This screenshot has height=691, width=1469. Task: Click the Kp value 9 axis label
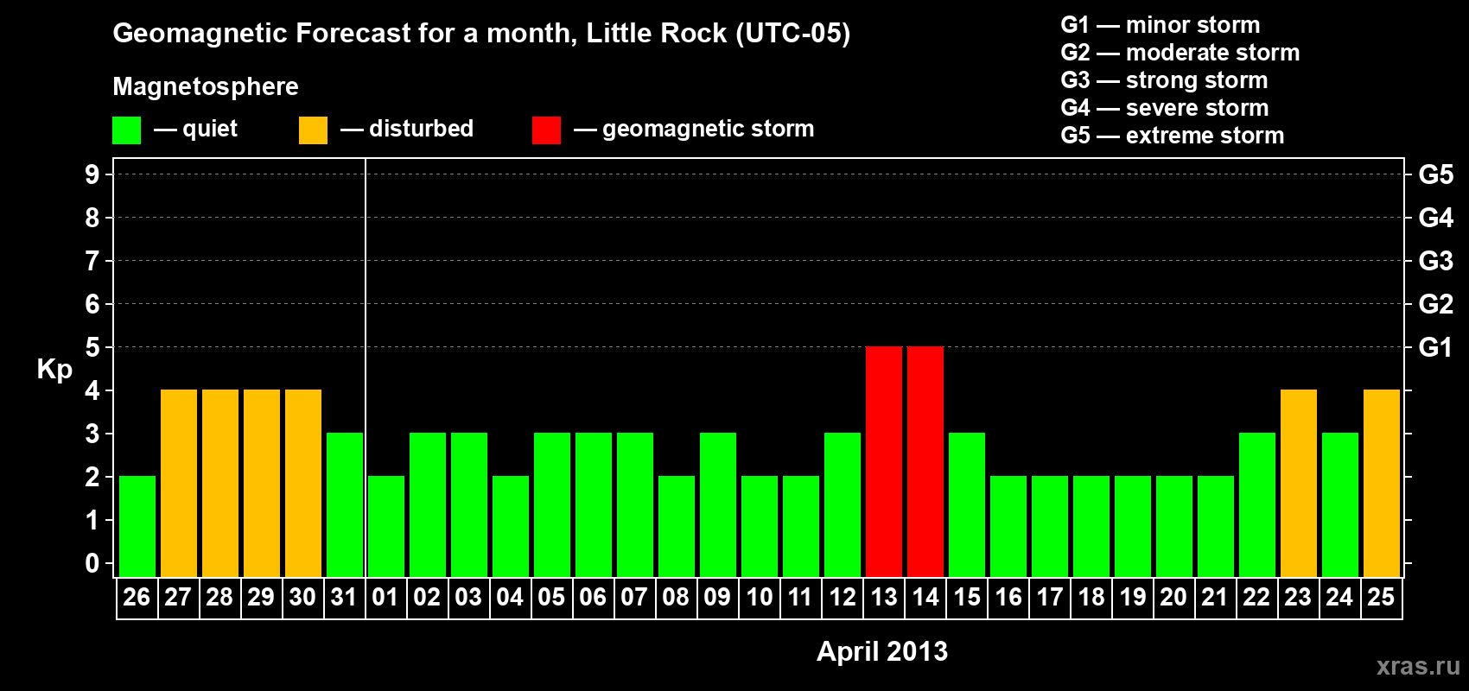(92, 174)
